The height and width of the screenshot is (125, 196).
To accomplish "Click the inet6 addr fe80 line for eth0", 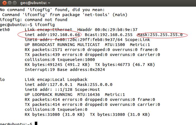I will pos(87,40).
